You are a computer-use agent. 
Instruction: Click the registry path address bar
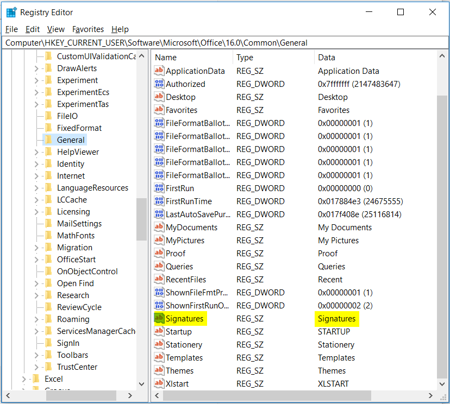coord(224,43)
